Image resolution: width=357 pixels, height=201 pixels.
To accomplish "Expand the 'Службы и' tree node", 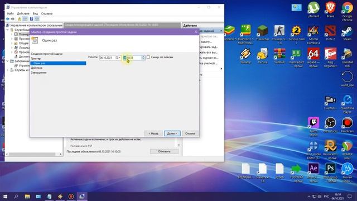I will (x=8, y=70).
